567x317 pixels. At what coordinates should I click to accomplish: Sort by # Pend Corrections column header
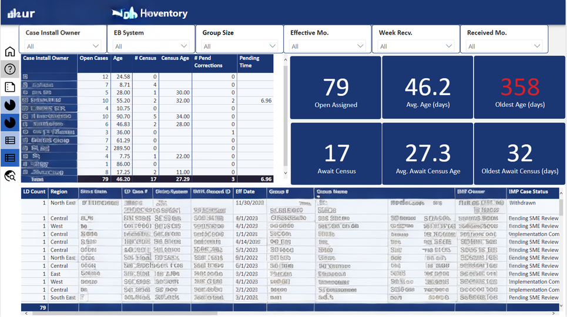(208, 62)
